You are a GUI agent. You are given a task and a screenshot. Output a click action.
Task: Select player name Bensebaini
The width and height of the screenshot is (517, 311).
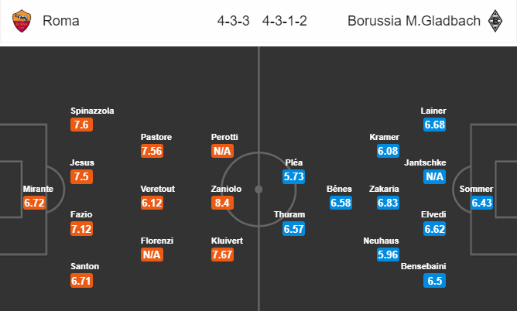(x=423, y=266)
